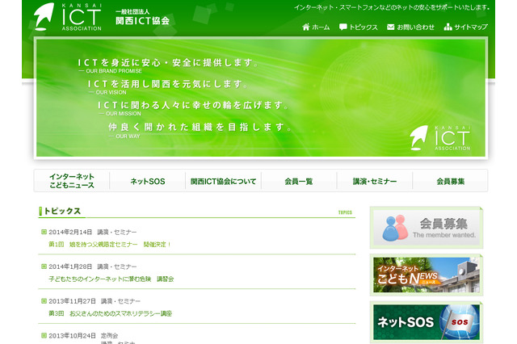Click the green entry icon beside 2013年11月27日

[44, 301]
